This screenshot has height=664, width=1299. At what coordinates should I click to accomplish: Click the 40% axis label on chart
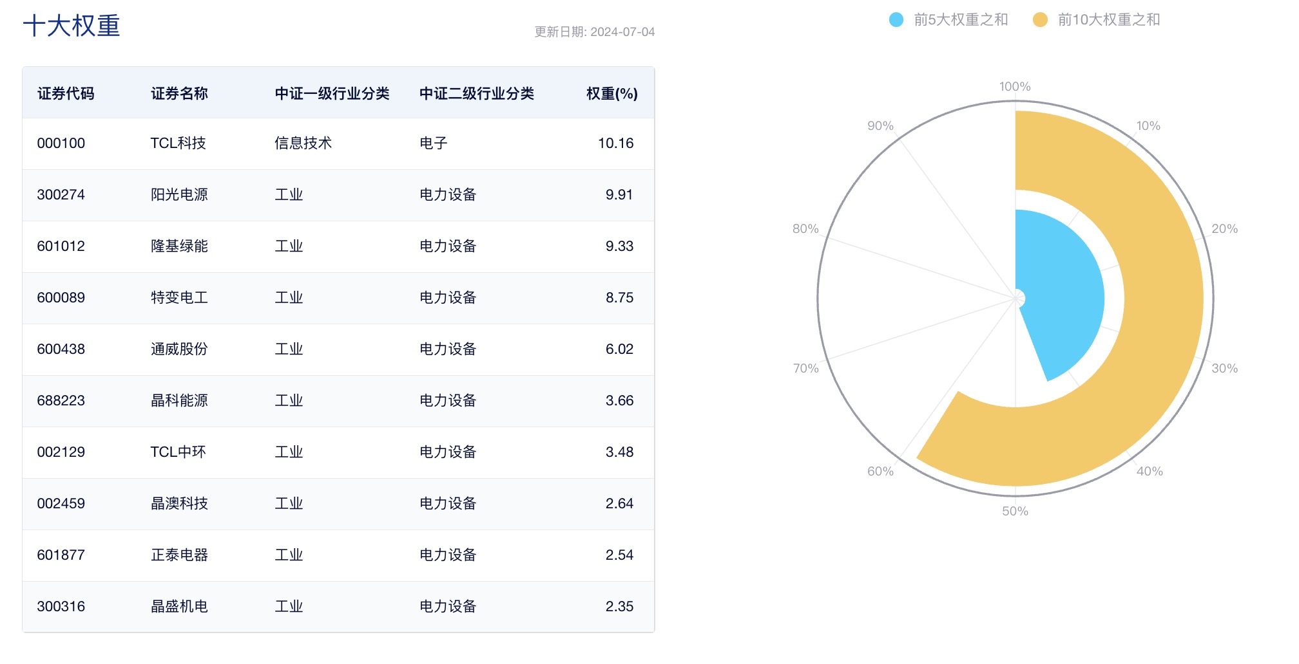pos(1150,471)
